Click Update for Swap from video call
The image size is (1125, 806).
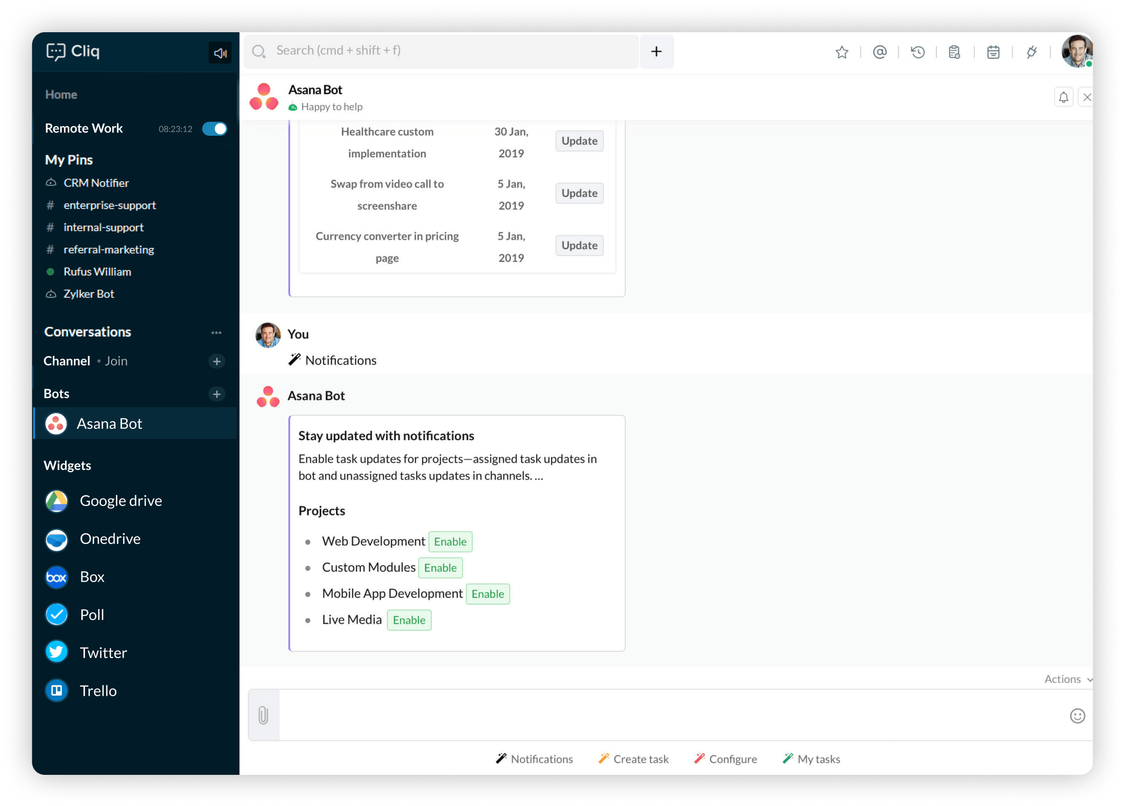[579, 193]
